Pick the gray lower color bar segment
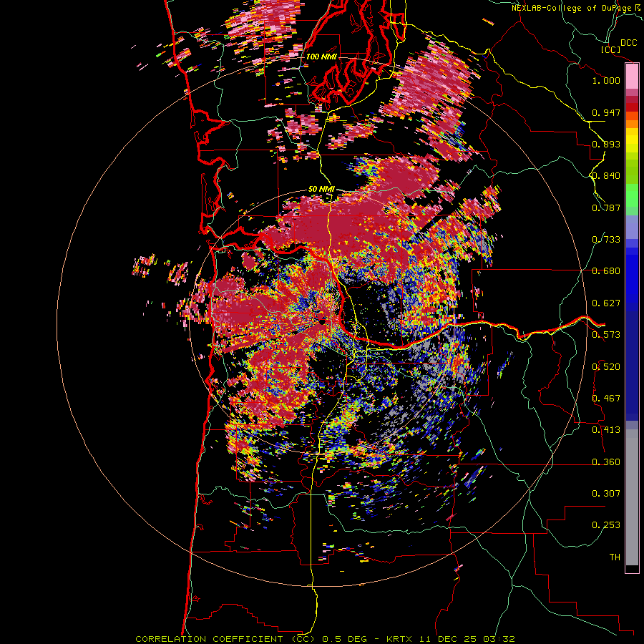Image resolution: width=644 pixels, height=644 pixels. pos(632,497)
